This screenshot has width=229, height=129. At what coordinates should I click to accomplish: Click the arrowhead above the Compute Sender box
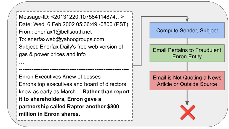click(187, 20)
